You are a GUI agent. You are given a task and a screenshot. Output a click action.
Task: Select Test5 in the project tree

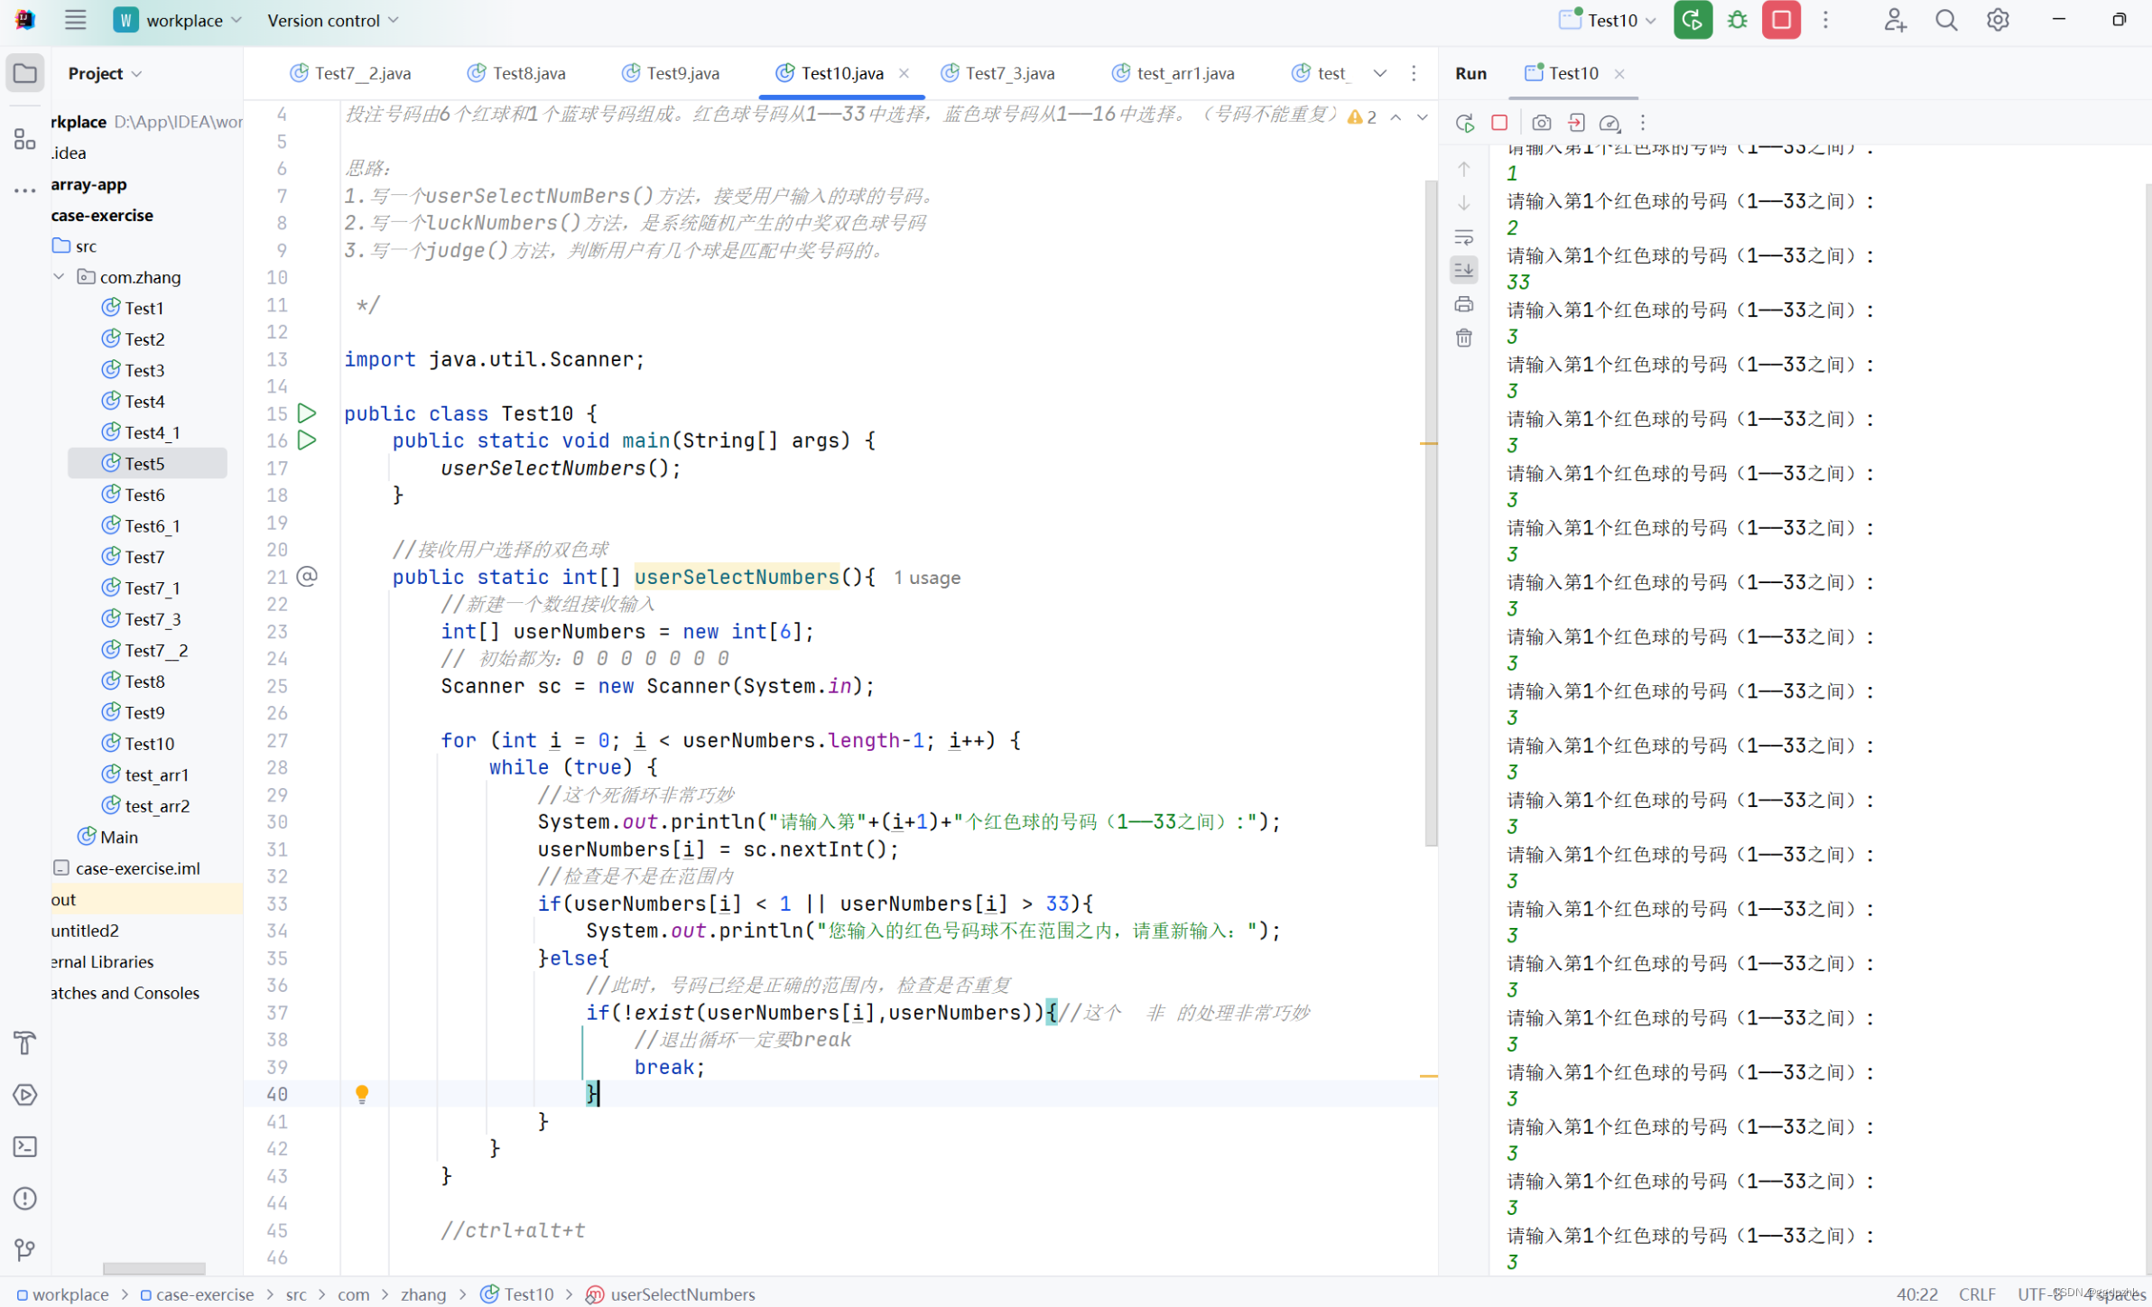pyautogui.click(x=146, y=463)
